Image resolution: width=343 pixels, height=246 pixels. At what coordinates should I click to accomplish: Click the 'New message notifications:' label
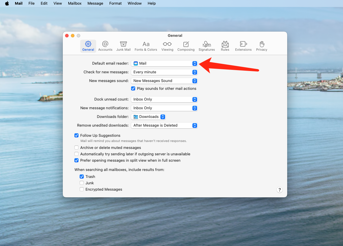[105, 108]
